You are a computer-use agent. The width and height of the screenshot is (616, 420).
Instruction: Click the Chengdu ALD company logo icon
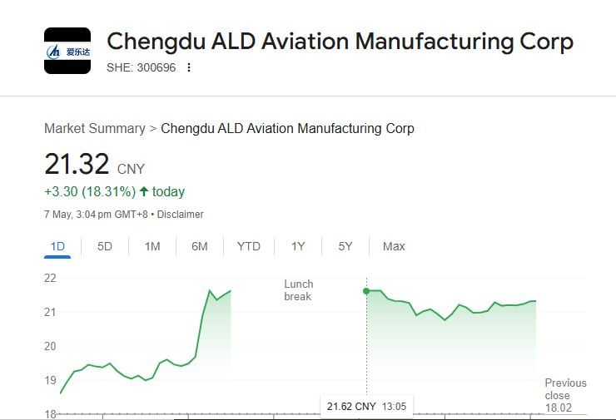tap(67, 51)
